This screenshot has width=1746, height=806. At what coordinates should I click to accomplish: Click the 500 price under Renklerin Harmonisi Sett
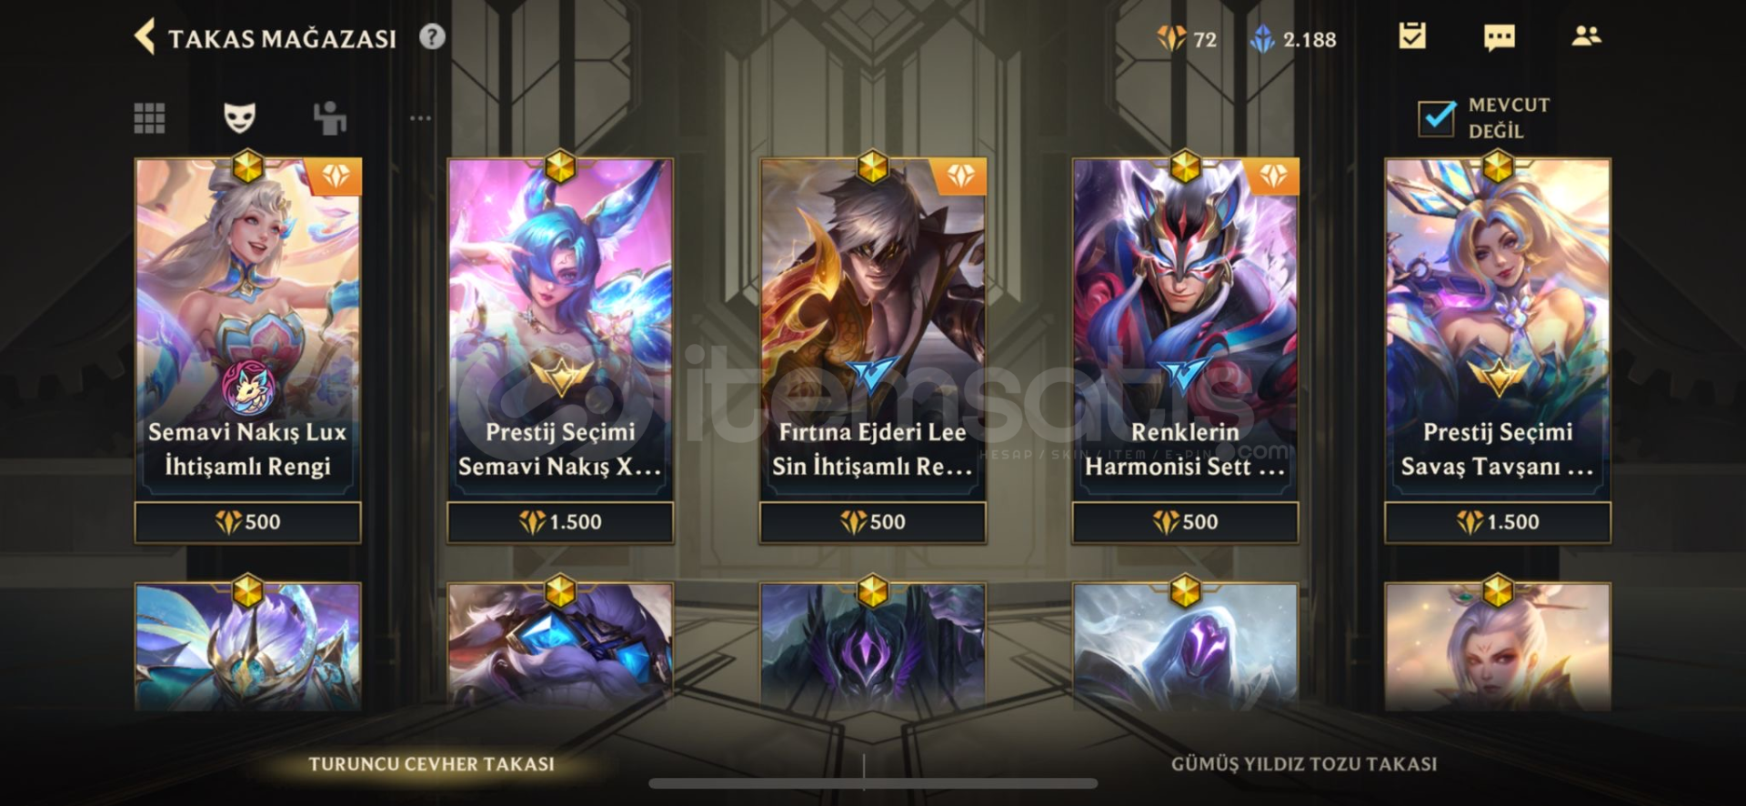pyautogui.click(x=1185, y=522)
